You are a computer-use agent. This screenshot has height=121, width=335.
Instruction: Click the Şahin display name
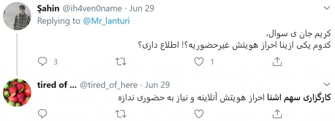(48, 8)
